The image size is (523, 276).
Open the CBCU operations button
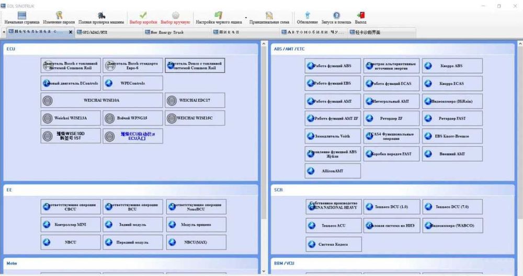point(71,207)
